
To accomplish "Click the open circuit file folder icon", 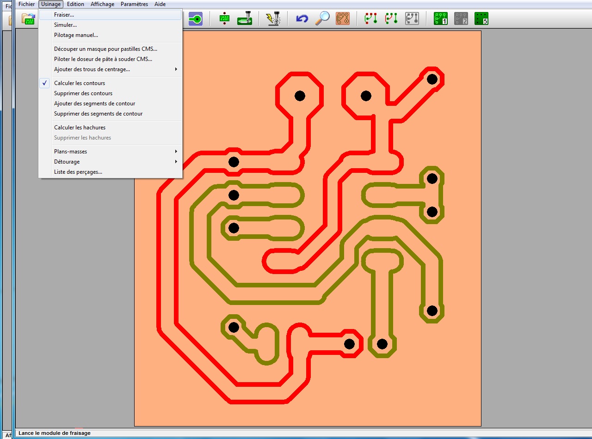I will (x=29, y=19).
